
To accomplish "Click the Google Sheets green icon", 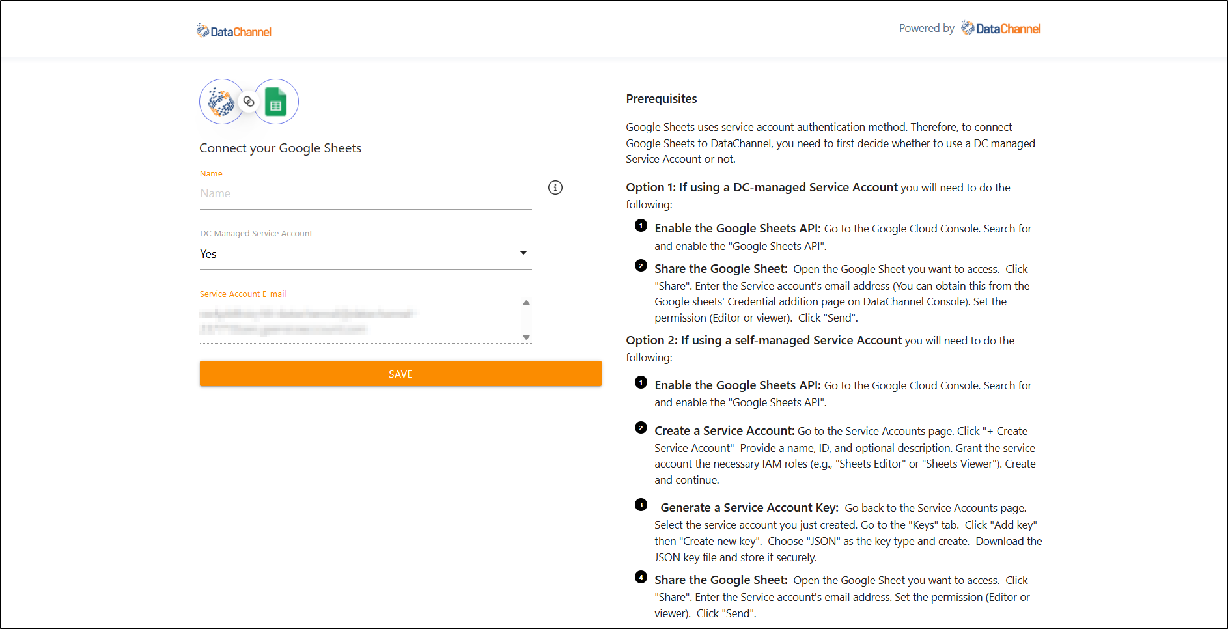I will pyautogui.click(x=276, y=102).
